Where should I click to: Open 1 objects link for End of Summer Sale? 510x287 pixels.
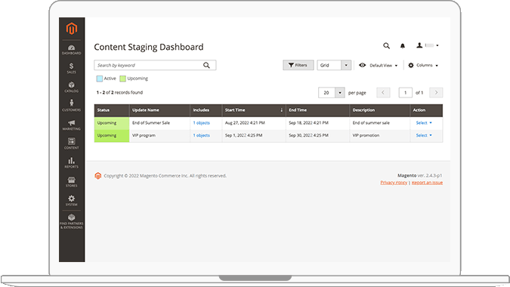(201, 123)
